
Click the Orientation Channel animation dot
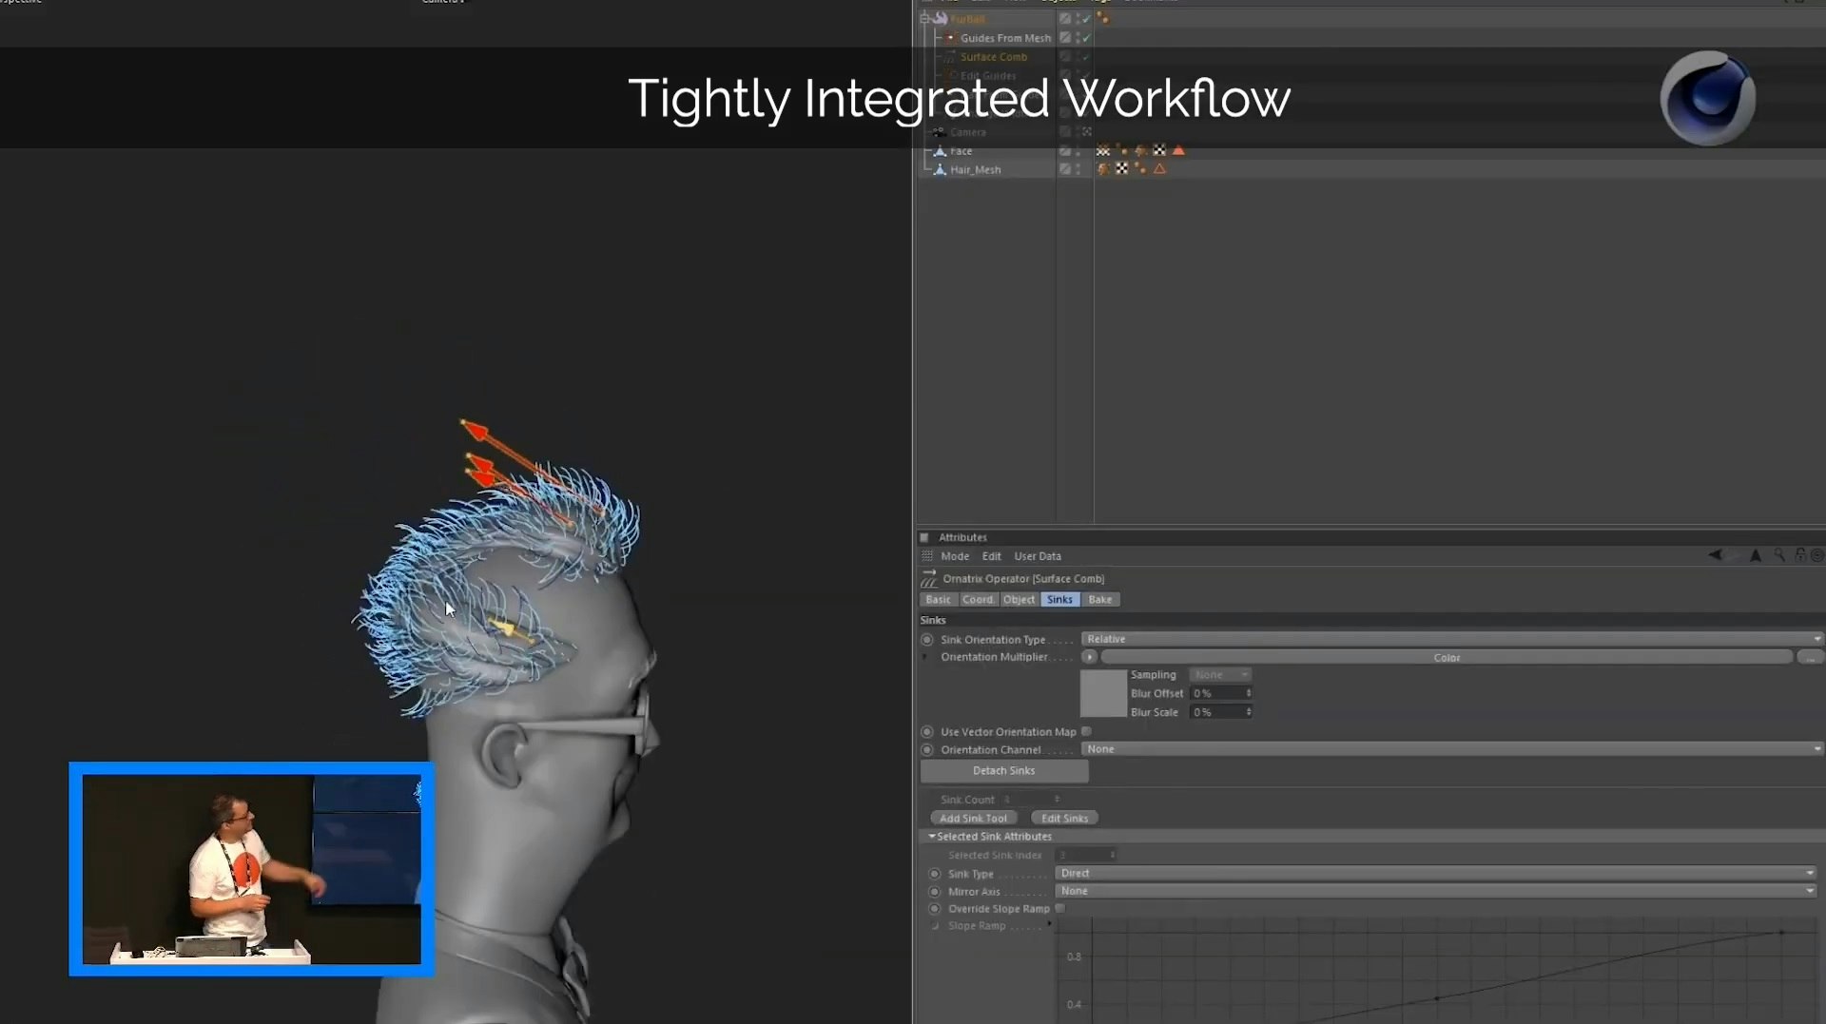pyautogui.click(x=927, y=750)
